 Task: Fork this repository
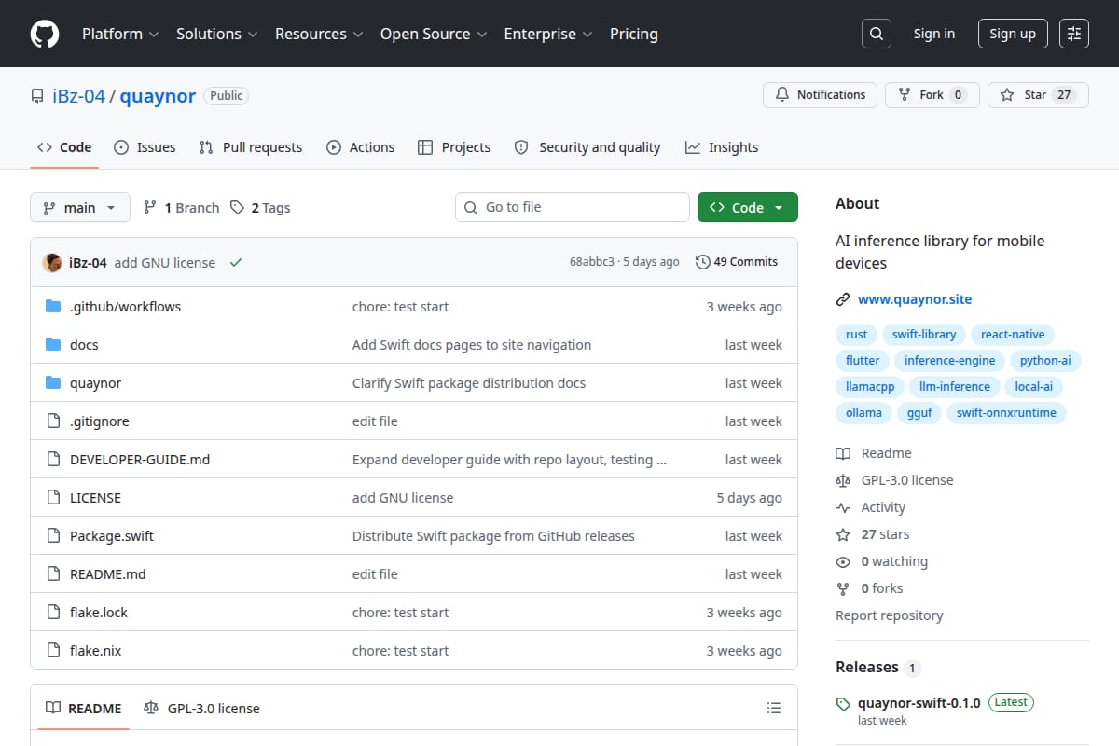click(x=932, y=95)
